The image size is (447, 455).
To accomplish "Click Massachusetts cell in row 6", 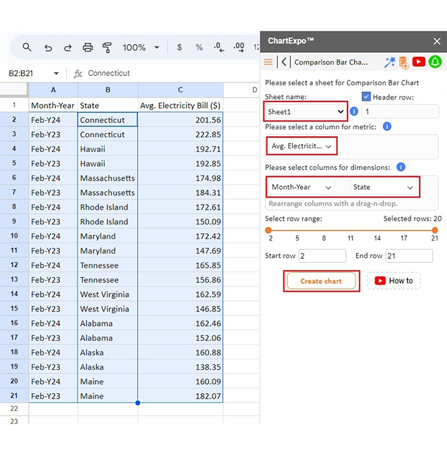I will 108,178.
